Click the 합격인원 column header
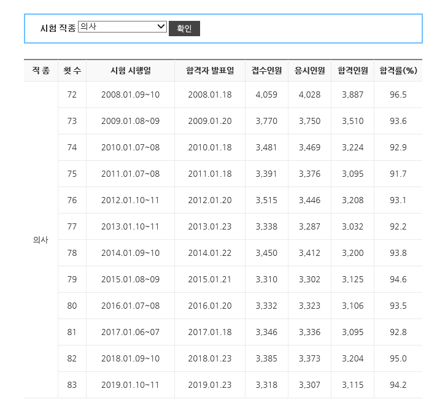Screen dimensions: 437x413 tap(353, 71)
